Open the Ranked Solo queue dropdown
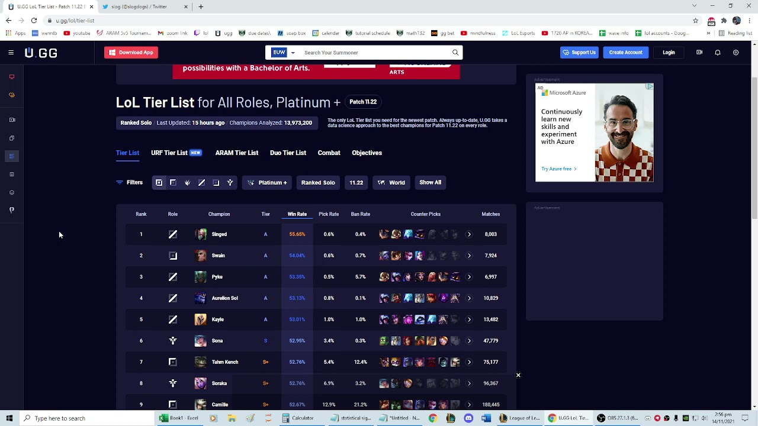 (x=318, y=183)
